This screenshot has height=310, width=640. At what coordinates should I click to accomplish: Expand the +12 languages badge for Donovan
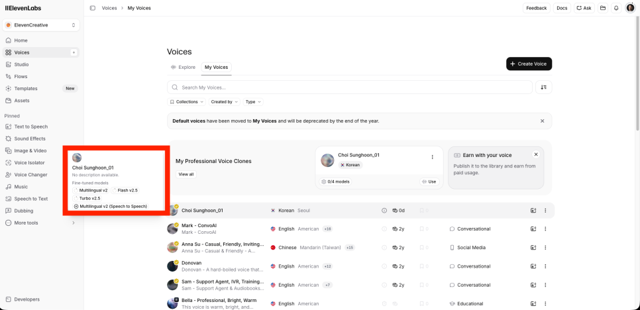pos(327,266)
